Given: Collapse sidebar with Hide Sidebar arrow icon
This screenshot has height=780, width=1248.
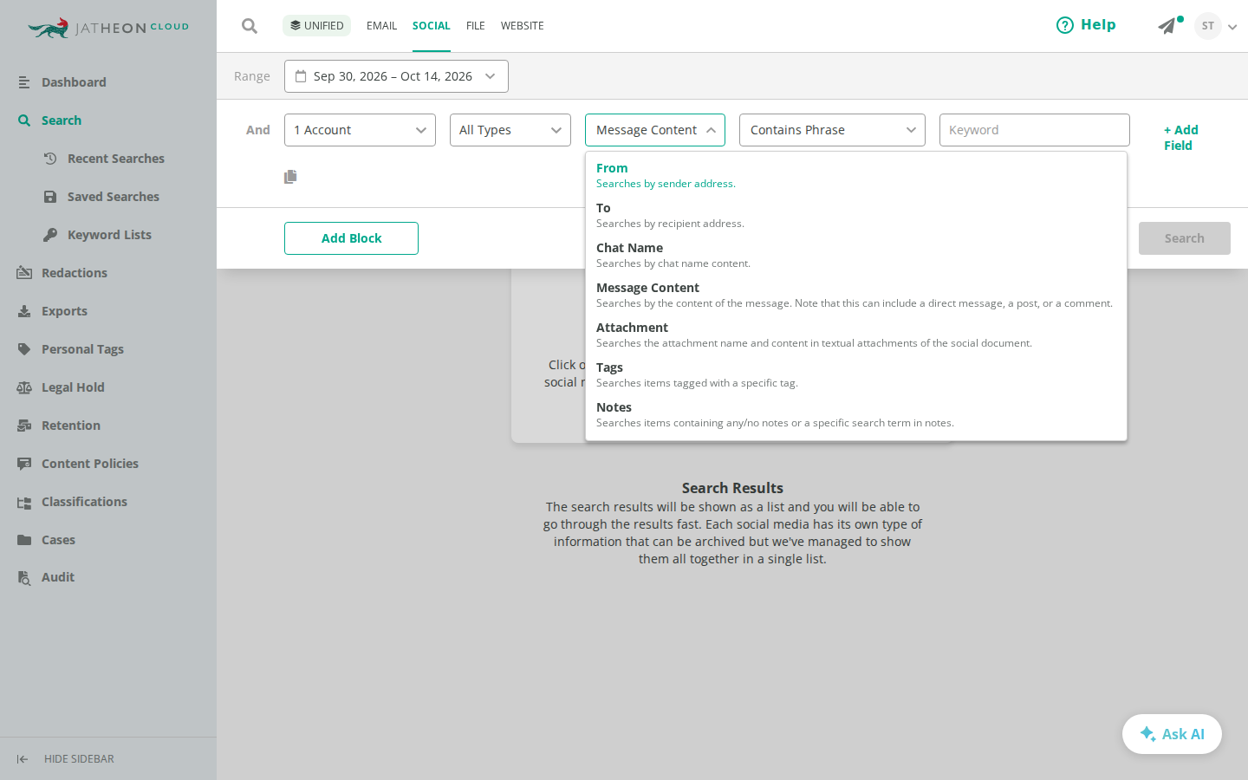Looking at the screenshot, I should (x=23, y=759).
